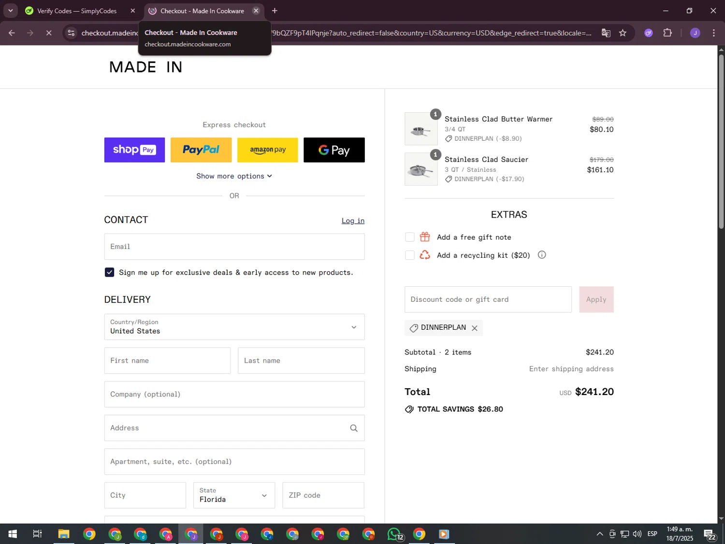Open Task View on the taskbar
The image size is (725, 544).
(37, 534)
